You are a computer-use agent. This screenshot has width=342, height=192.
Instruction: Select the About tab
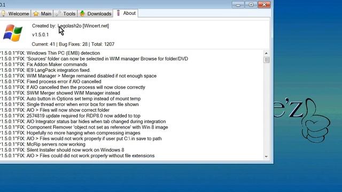click(126, 13)
